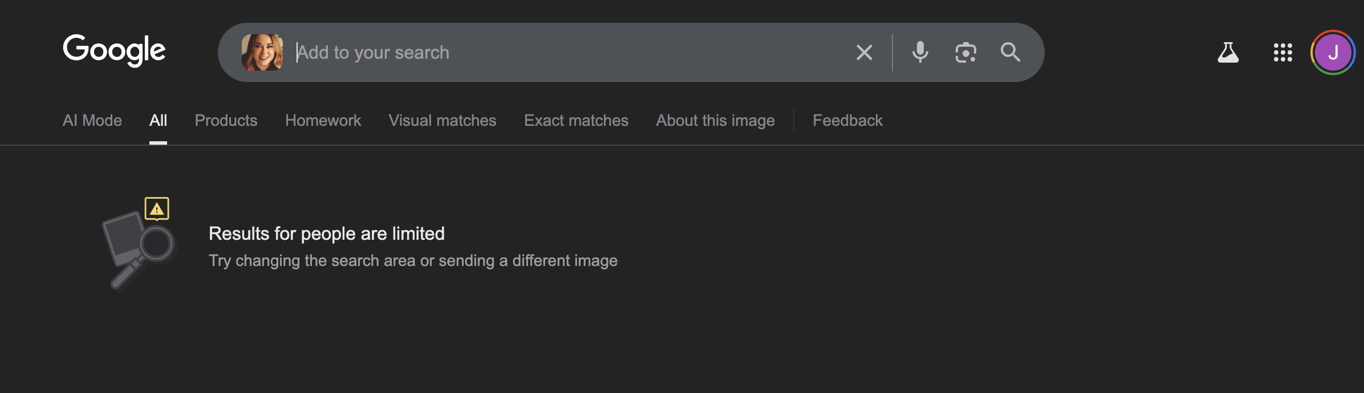Show the Visual matches tab
This screenshot has width=1364, height=393.
tap(443, 121)
